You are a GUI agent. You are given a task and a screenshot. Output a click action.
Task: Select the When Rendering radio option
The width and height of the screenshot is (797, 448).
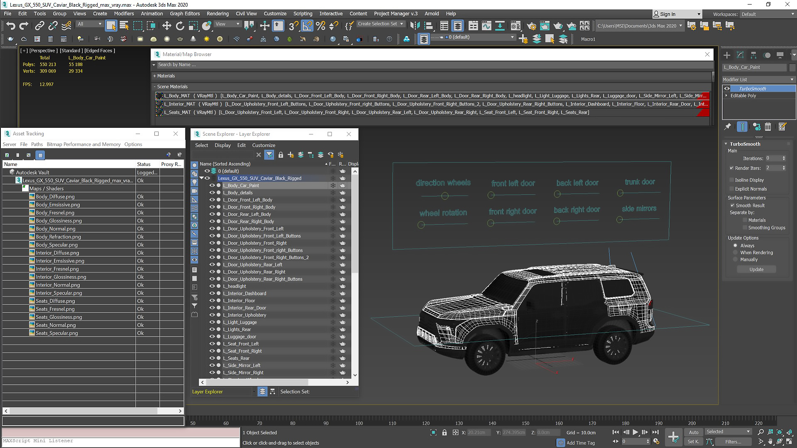click(x=736, y=253)
